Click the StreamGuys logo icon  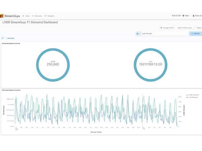[2, 16]
